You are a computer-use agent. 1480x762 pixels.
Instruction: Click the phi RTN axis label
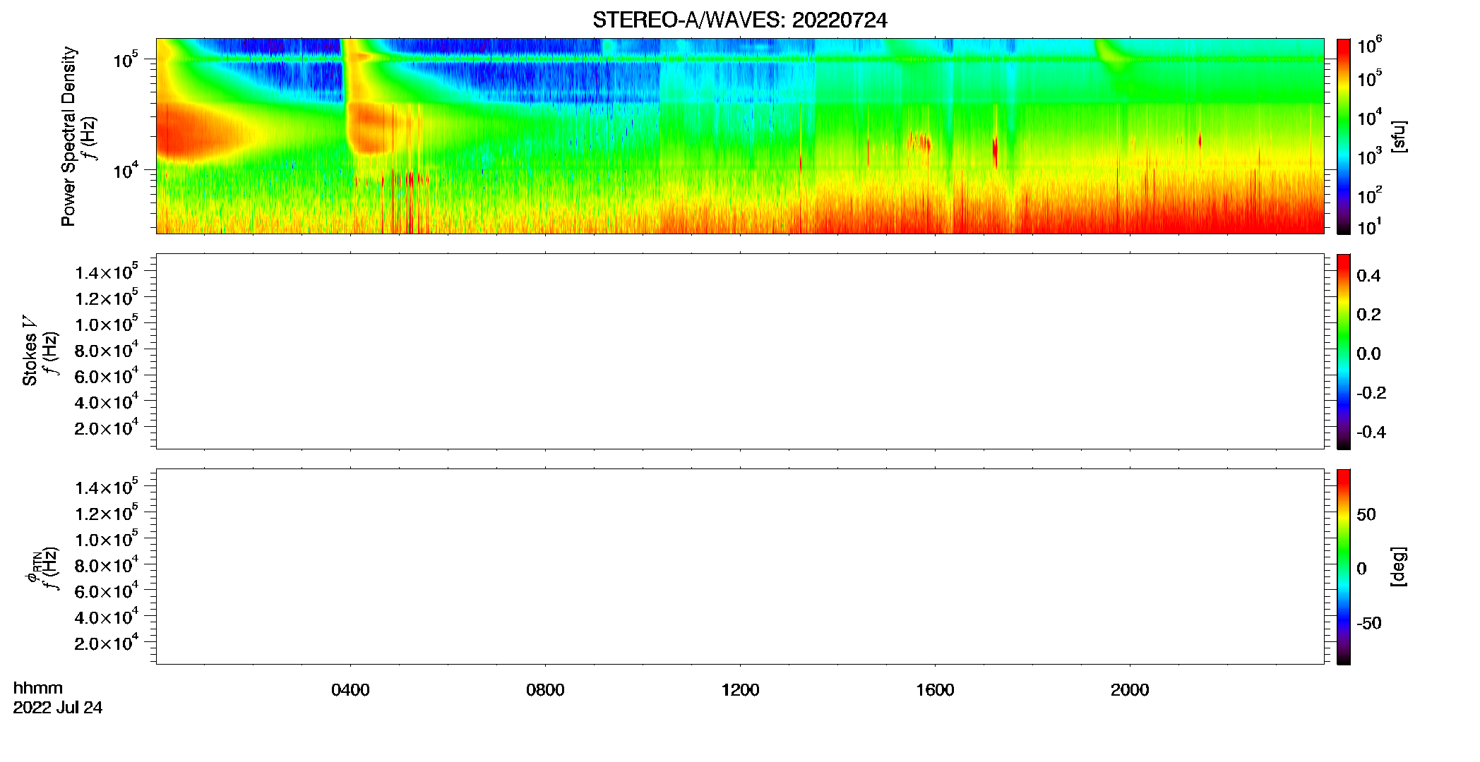coord(32,567)
